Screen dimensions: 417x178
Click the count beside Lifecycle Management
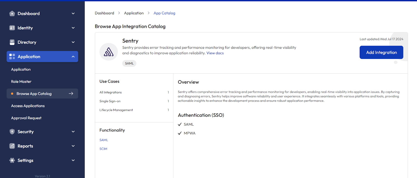click(168, 110)
